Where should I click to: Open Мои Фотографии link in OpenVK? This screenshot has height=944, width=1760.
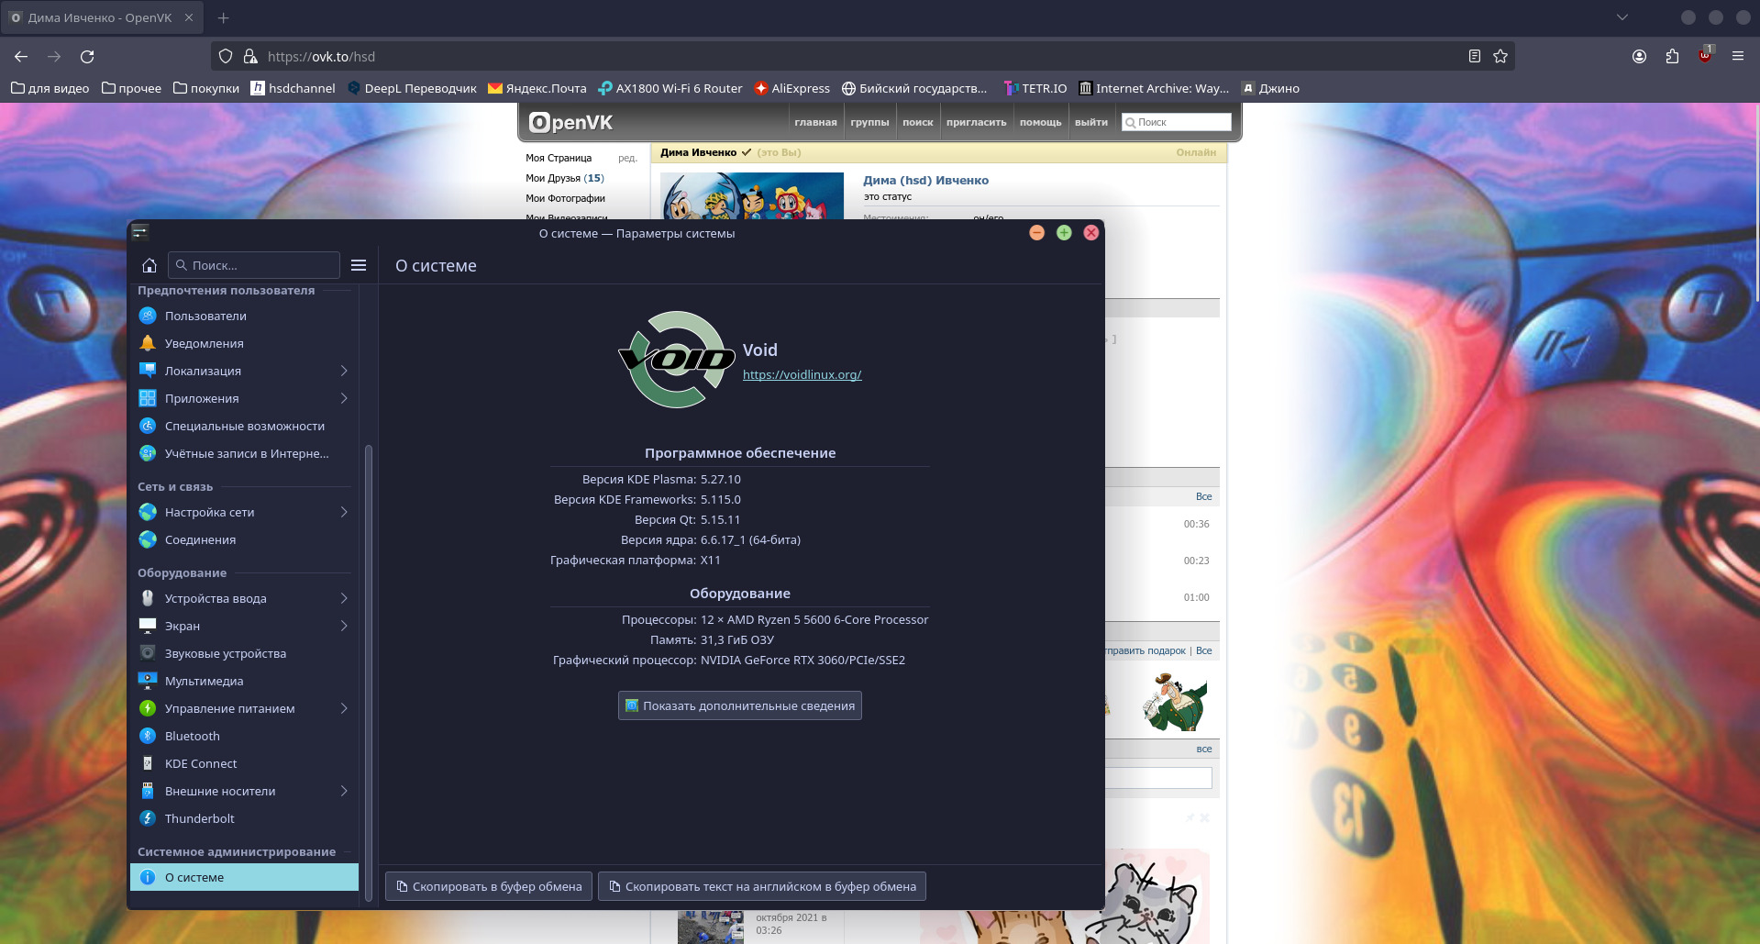tap(565, 198)
